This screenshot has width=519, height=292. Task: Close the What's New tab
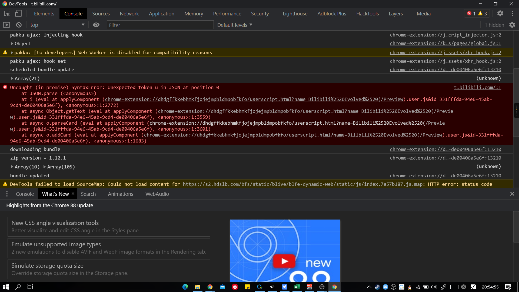point(73,194)
